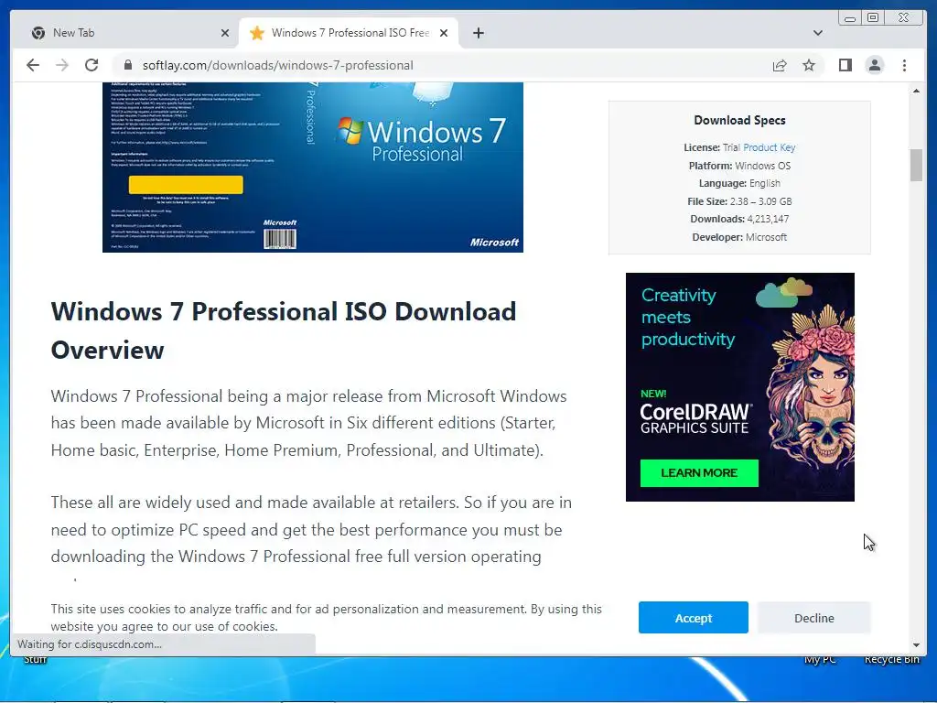Minimize the Chrome window
The width and height of the screenshot is (937, 703).
[850, 18]
